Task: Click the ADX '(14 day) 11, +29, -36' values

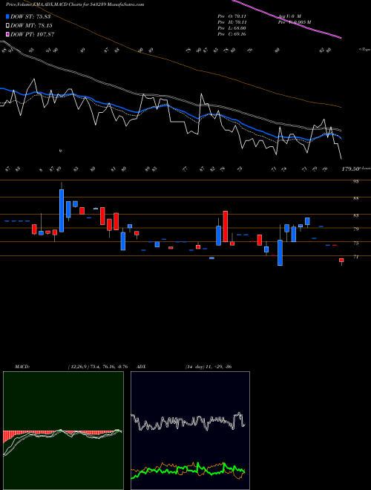Action: pos(209,367)
